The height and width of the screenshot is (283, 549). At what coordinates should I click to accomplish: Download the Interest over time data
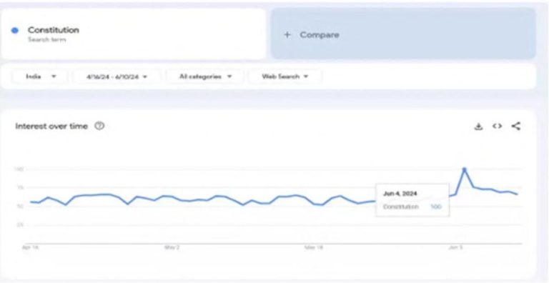pos(478,126)
